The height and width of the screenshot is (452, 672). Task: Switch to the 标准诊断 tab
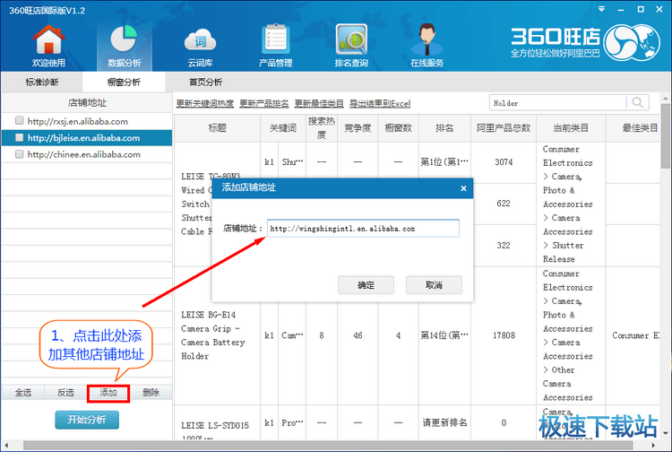pos(42,82)
